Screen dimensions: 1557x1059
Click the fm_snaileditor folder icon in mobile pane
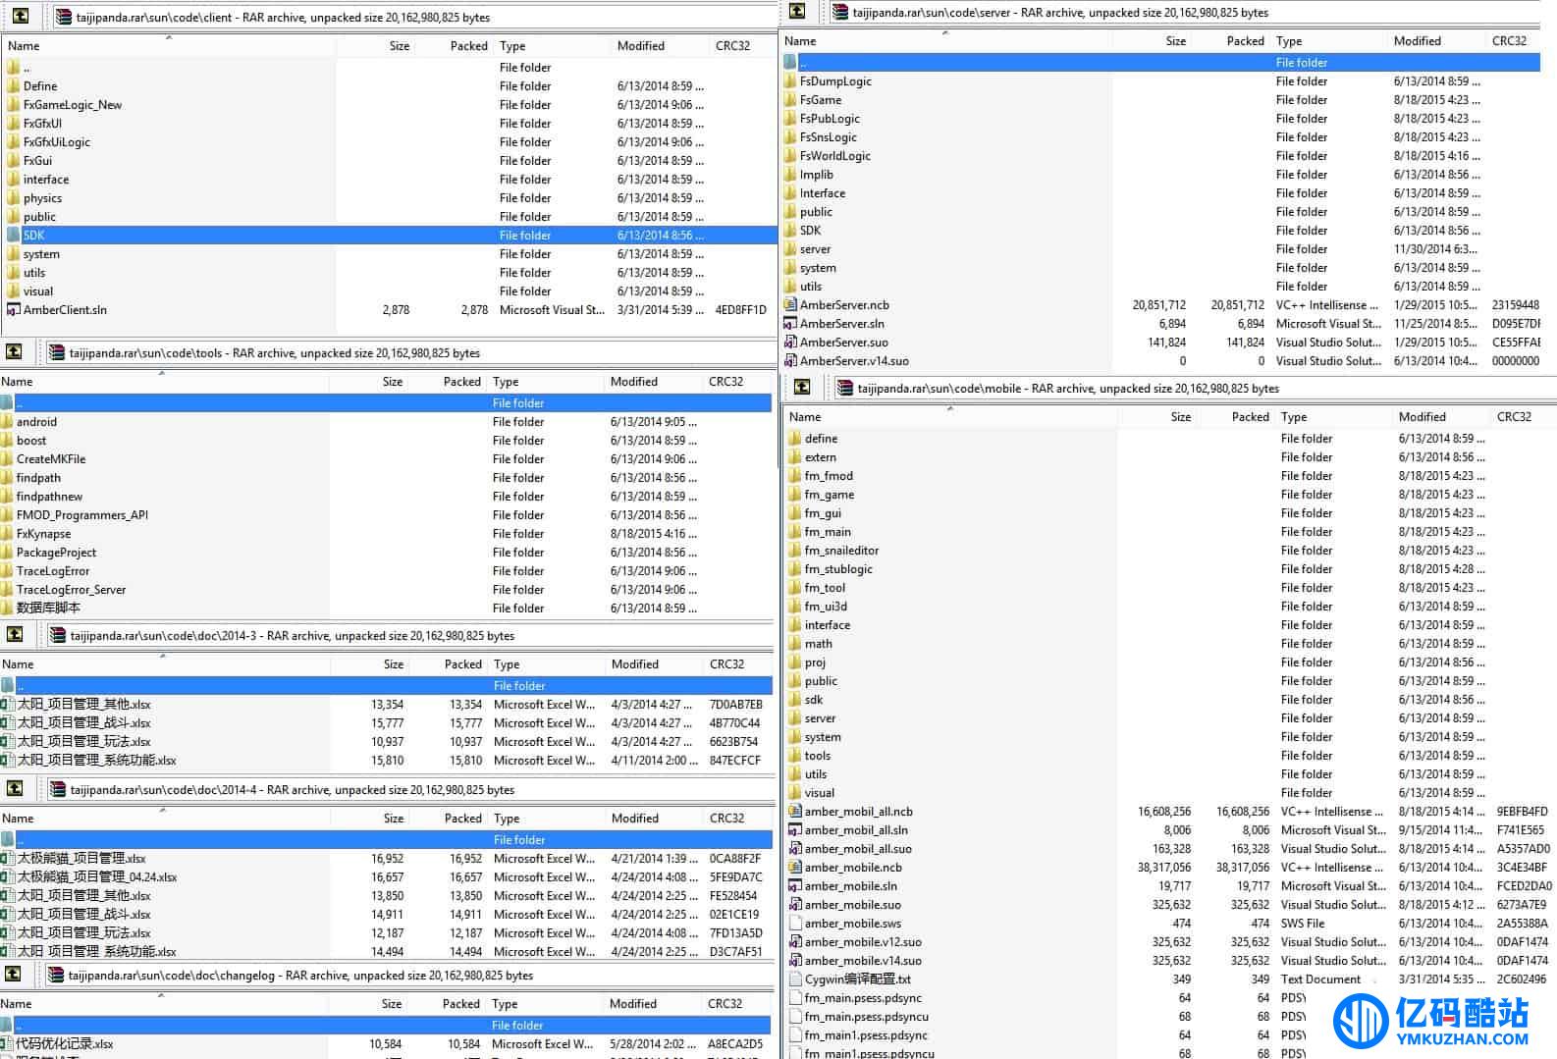pyautogui.click(x=795, y=551)
